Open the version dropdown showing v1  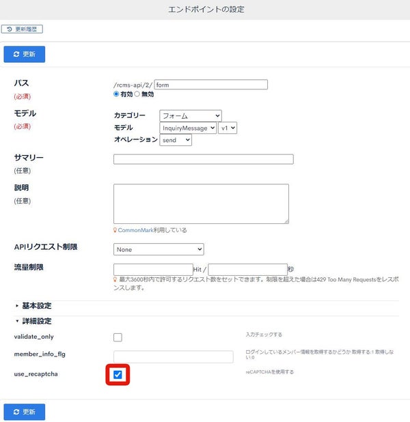click(x=228, y=128)
